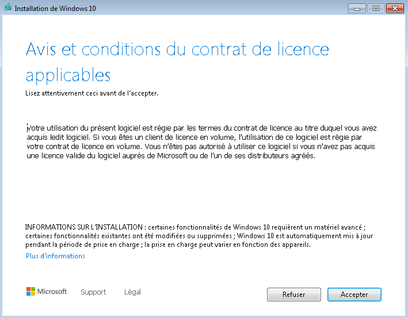Click the Microsoft wordmark in the footer
The image size is (408, 317).
tap(52, 292)
